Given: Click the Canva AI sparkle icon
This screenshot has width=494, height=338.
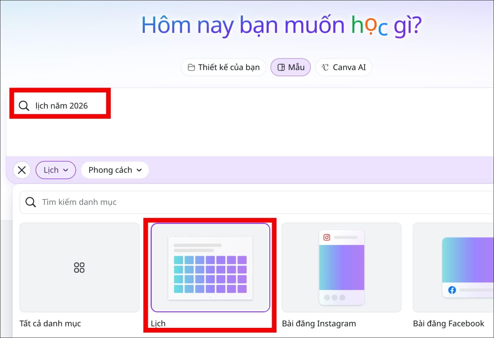Looking at the screenshot, I should click(x=324, y=67).
